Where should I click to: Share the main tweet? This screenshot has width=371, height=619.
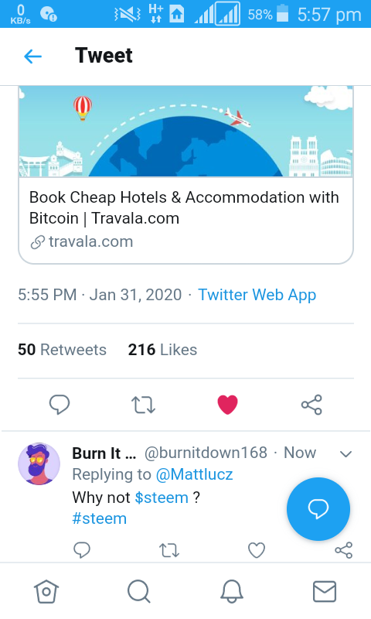311,405
